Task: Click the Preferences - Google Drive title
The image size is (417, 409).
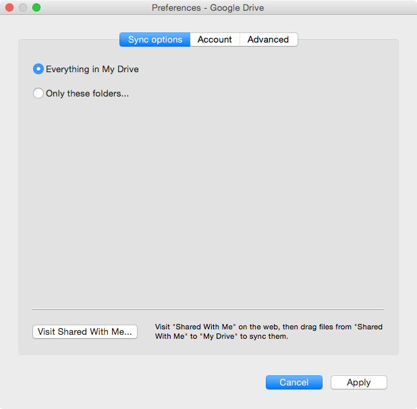Action: (x=208, y=7)
